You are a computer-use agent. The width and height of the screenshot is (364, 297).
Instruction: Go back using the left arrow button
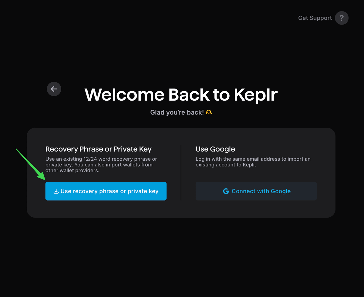coord(54,89)
